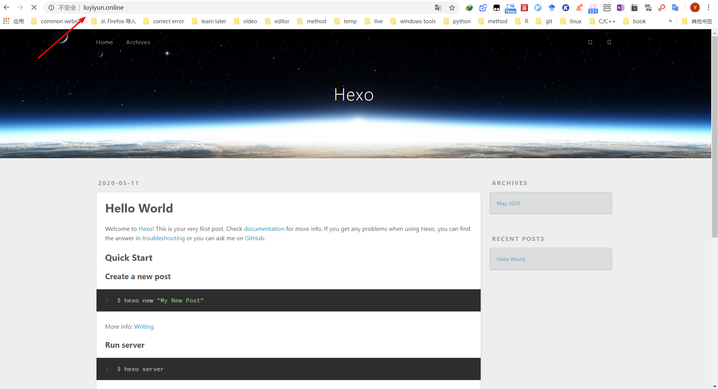
Task: Open the GitHub link in the post
Action: [254, 238]
